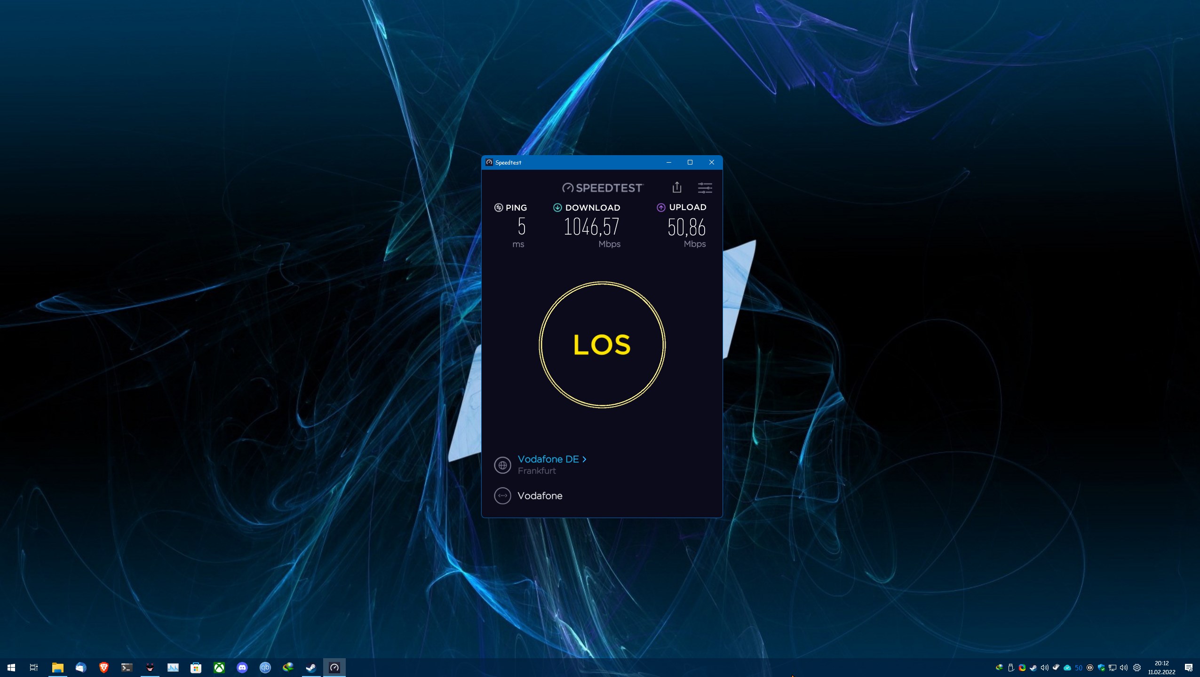Open the Xbox app in taskbar

pyautogui.click(x=219, y=668)
